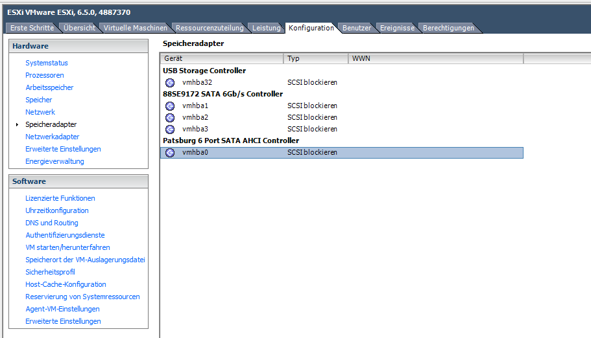Screen dimensions: 591x338
Task: Switch to the Virtuelle Maschinen tab
Action: click(135, 28)
